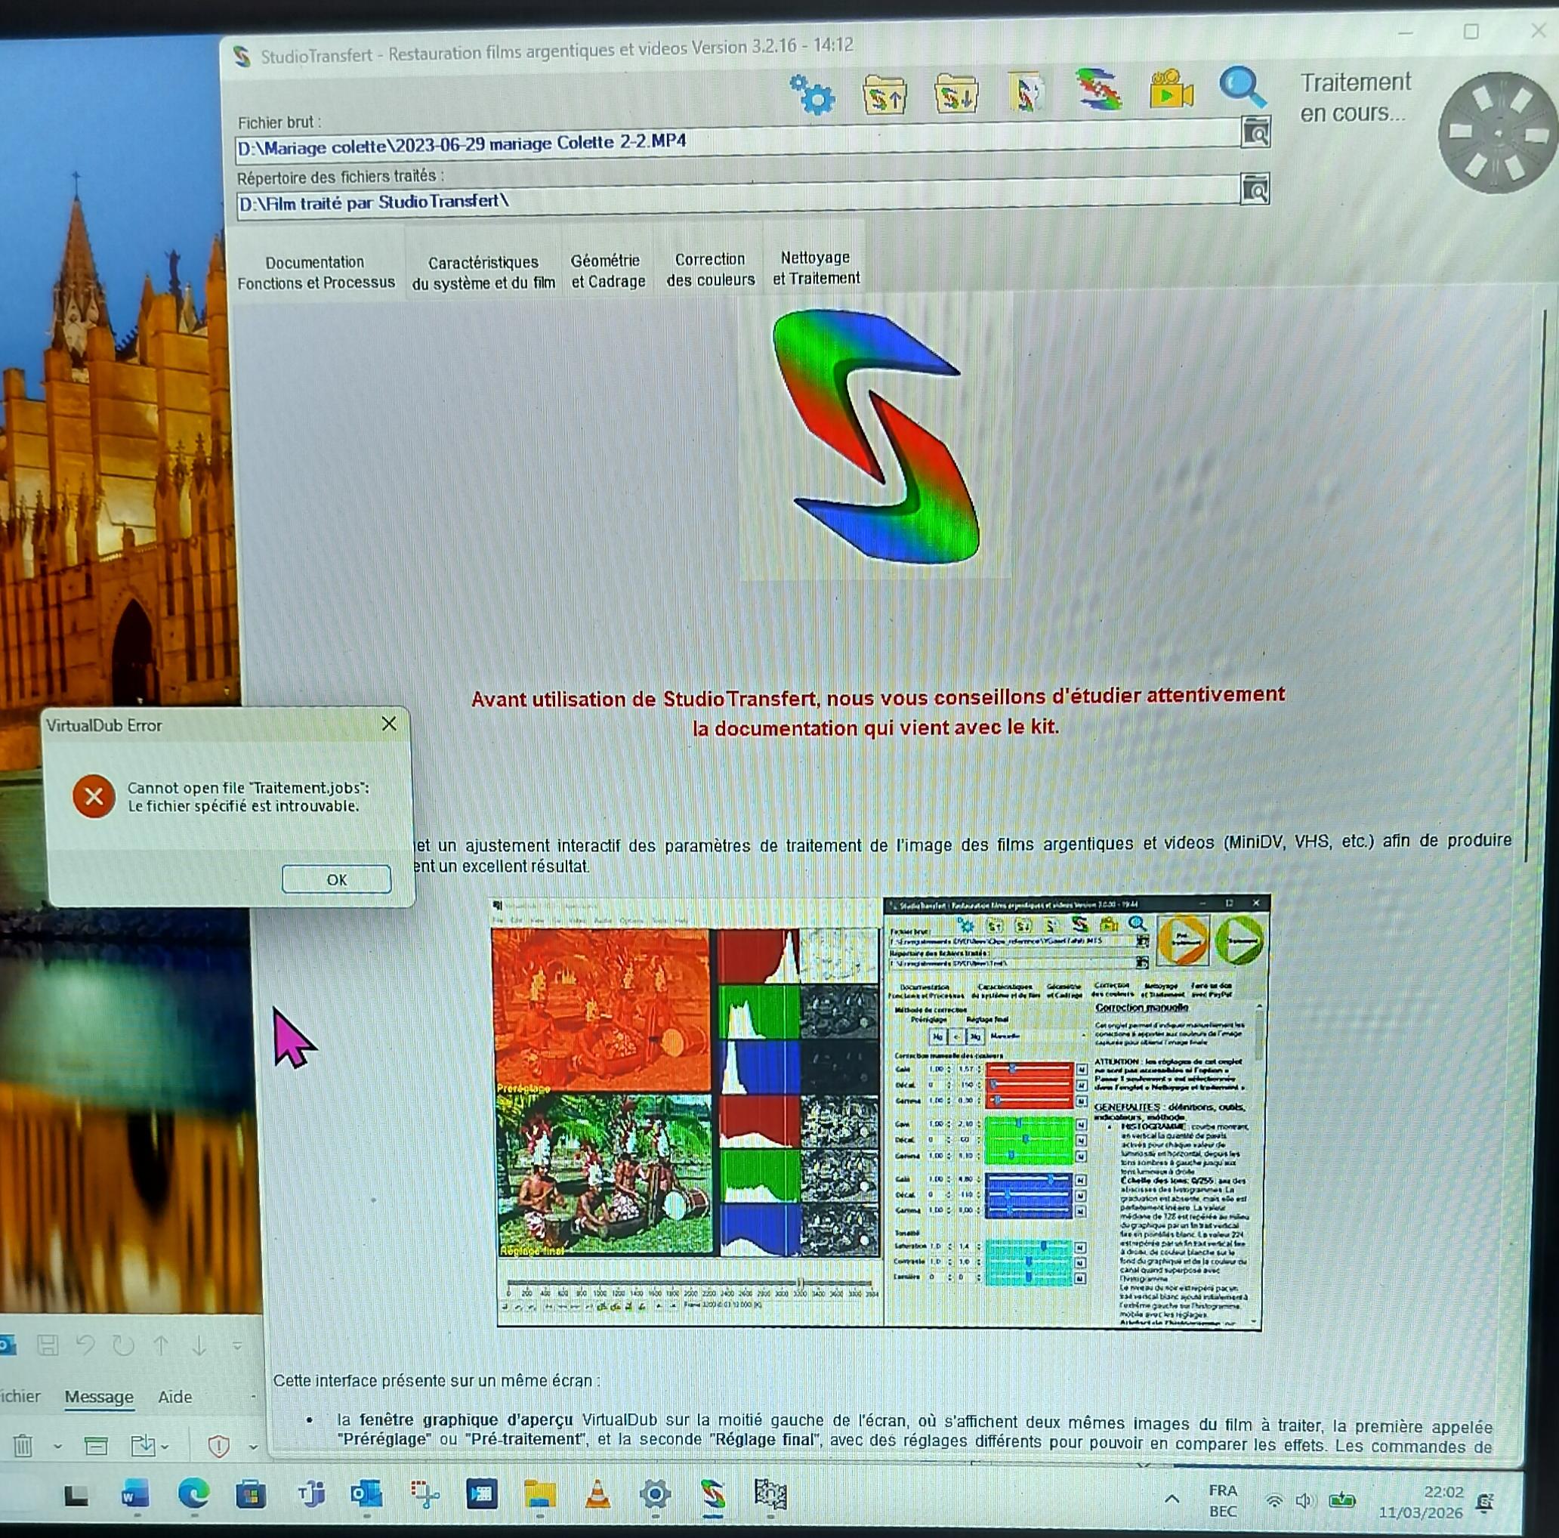Expand the delete button dropdown arrow
Viewport: 1559px width, 1538px height.
(57, 1447)
